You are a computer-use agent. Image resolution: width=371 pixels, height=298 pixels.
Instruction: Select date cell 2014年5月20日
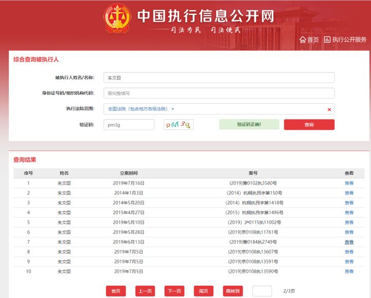coord(129,203)
